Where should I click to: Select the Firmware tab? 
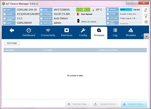tap(99, 33)
